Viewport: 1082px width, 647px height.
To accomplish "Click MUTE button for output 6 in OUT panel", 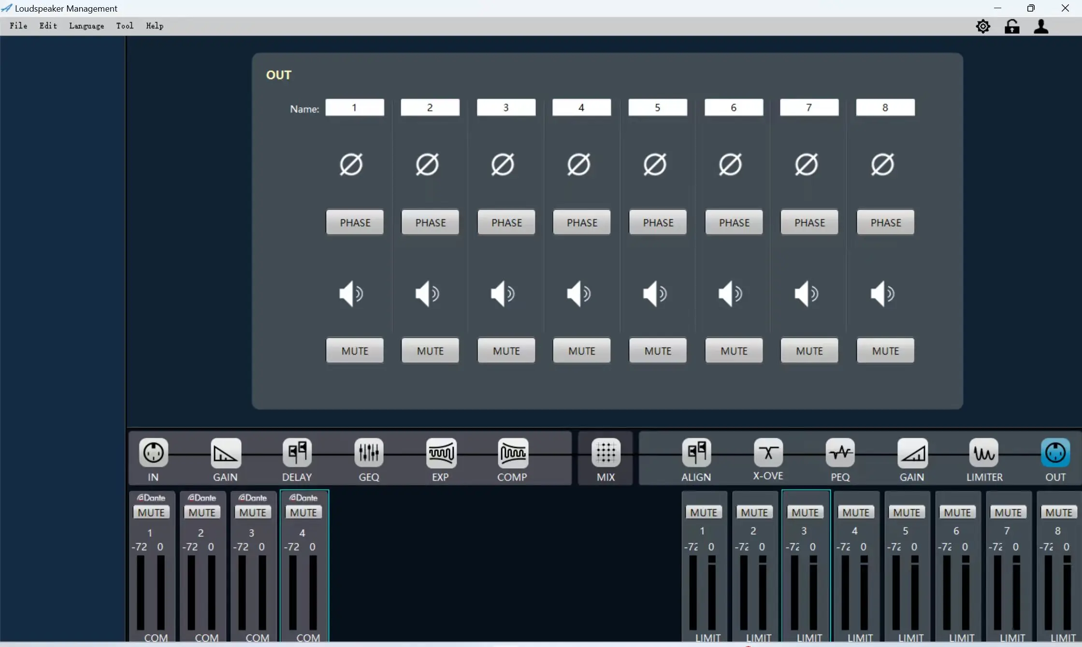I will click(734, 351).
